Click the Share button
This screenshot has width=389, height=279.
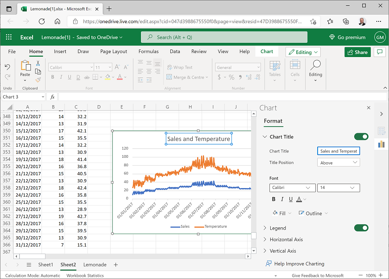[x=357, y=52]
